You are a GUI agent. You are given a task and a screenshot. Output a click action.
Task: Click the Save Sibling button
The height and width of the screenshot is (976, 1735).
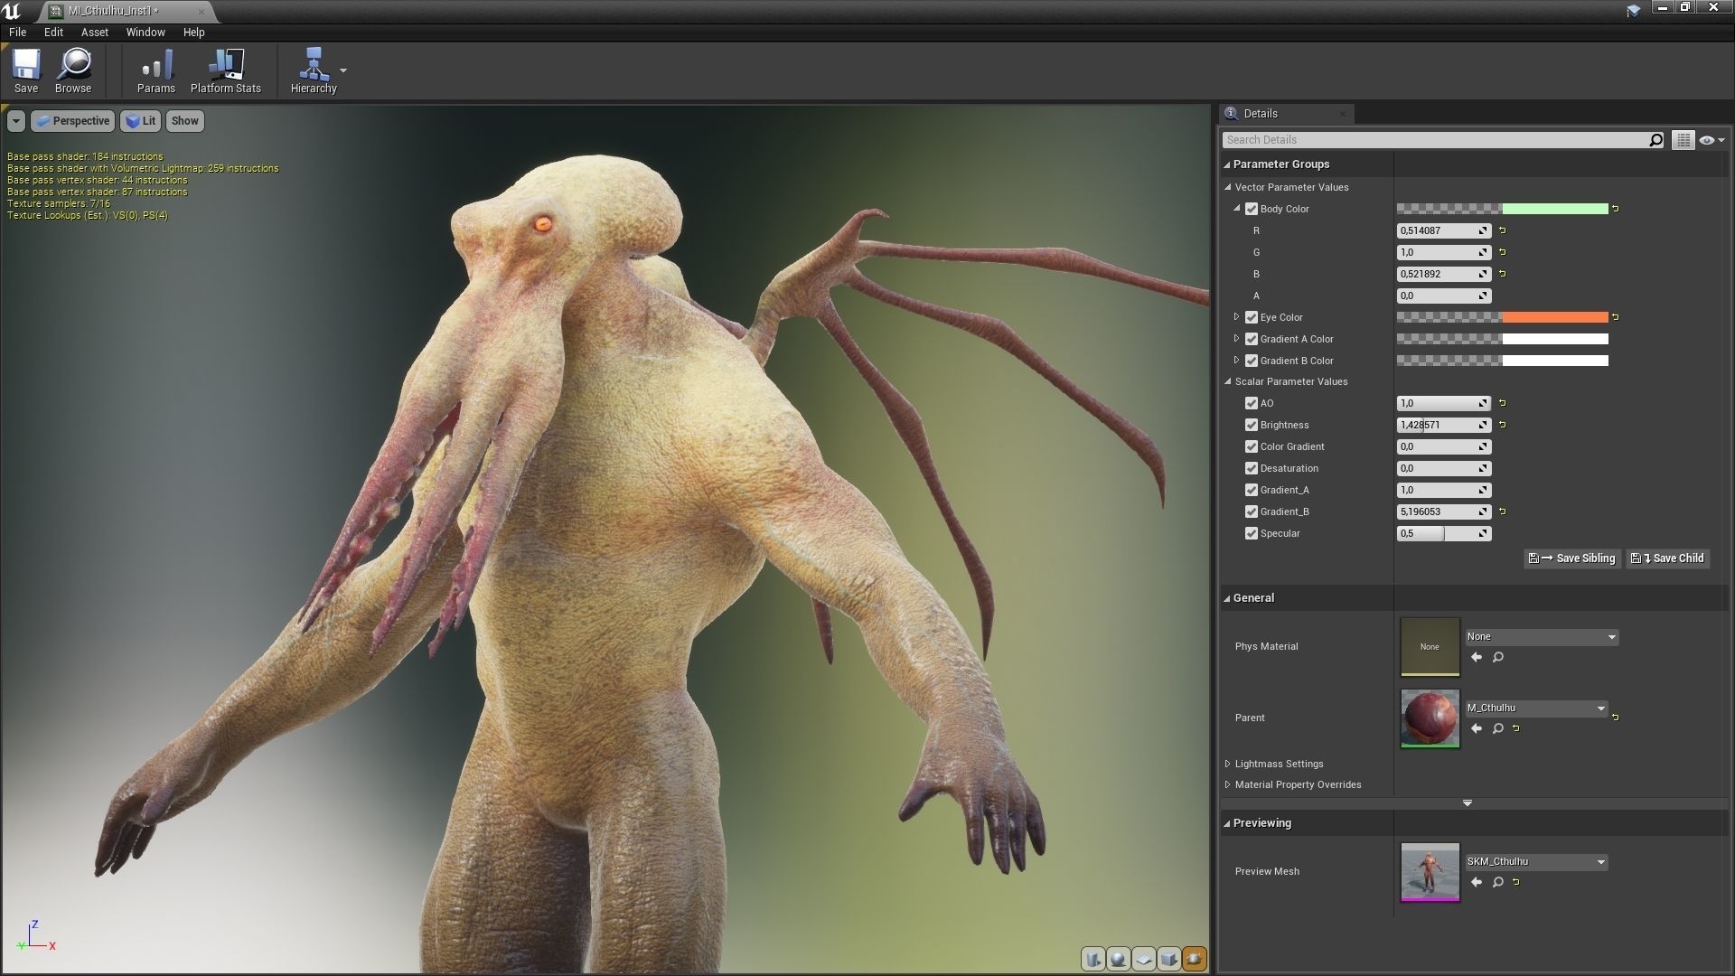(1572, 558)
